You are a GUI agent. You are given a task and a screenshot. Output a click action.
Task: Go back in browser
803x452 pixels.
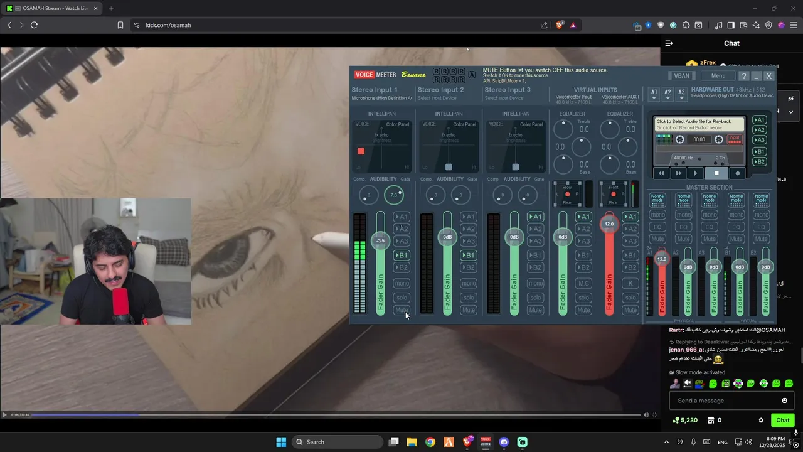tap(9, 25)
